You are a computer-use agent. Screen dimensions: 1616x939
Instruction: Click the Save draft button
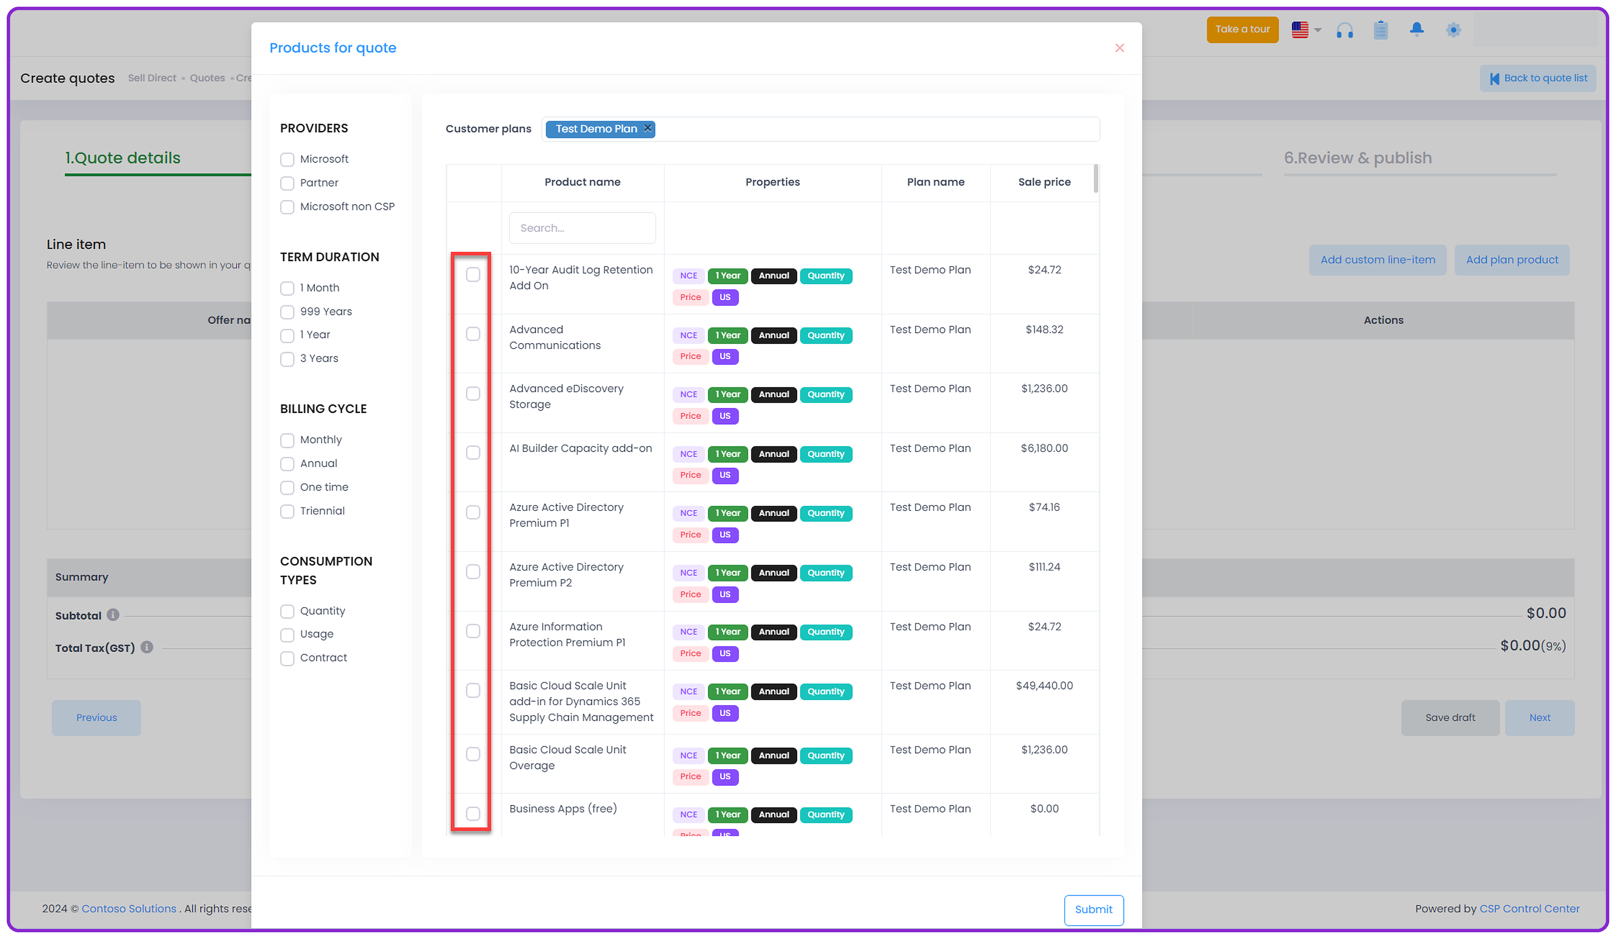click(x=1450, y=717)
